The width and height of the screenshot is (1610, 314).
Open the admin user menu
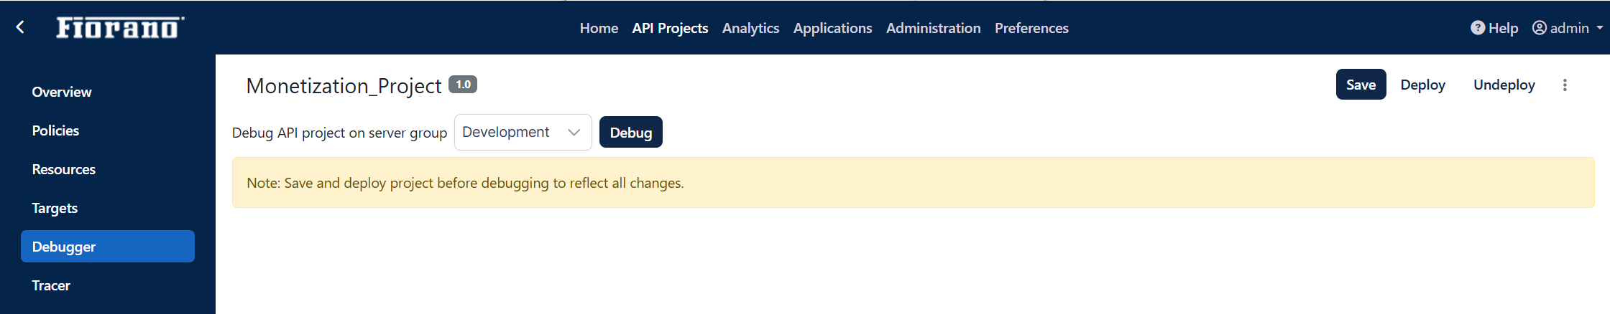pos(1568,28)
